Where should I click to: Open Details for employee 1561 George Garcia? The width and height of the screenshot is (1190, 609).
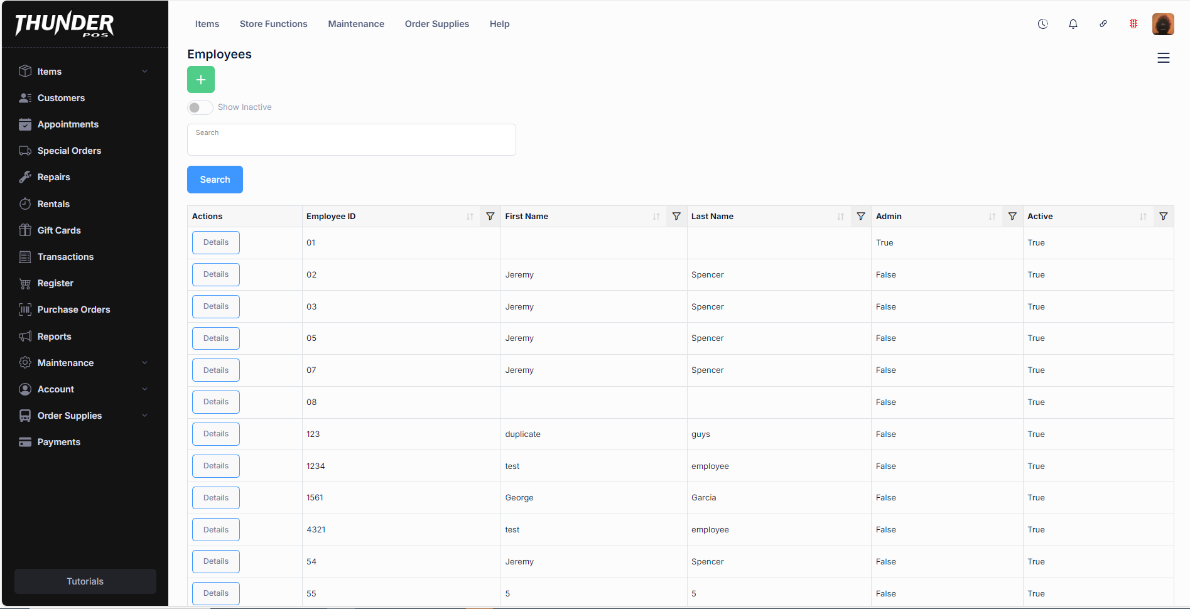215,498
